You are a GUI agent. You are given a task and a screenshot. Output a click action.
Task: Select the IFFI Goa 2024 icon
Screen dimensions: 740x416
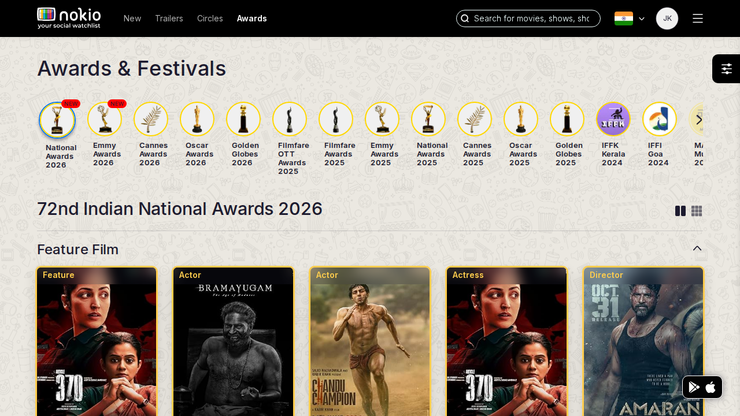pos(660,119)
